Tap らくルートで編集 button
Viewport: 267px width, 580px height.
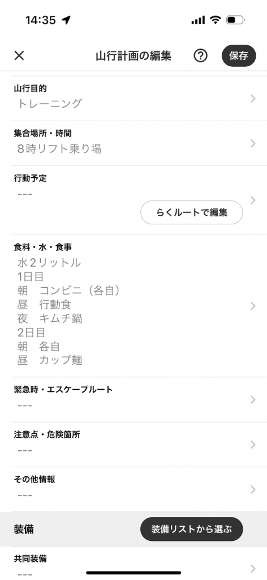(192, 212)
